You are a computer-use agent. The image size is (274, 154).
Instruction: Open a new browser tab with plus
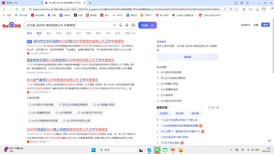click(90, 3)
